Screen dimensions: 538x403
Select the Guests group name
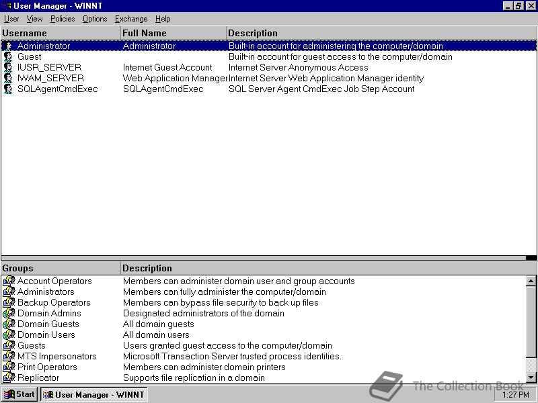[31, 345]
